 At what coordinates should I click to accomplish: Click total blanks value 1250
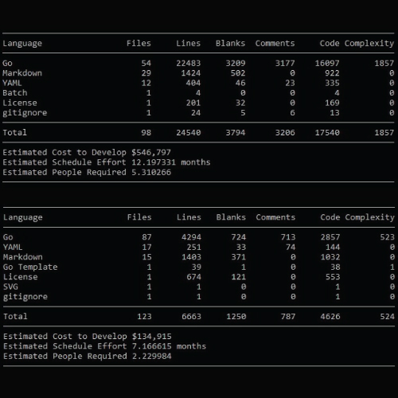pyautogui.click(x=236, y=316)
